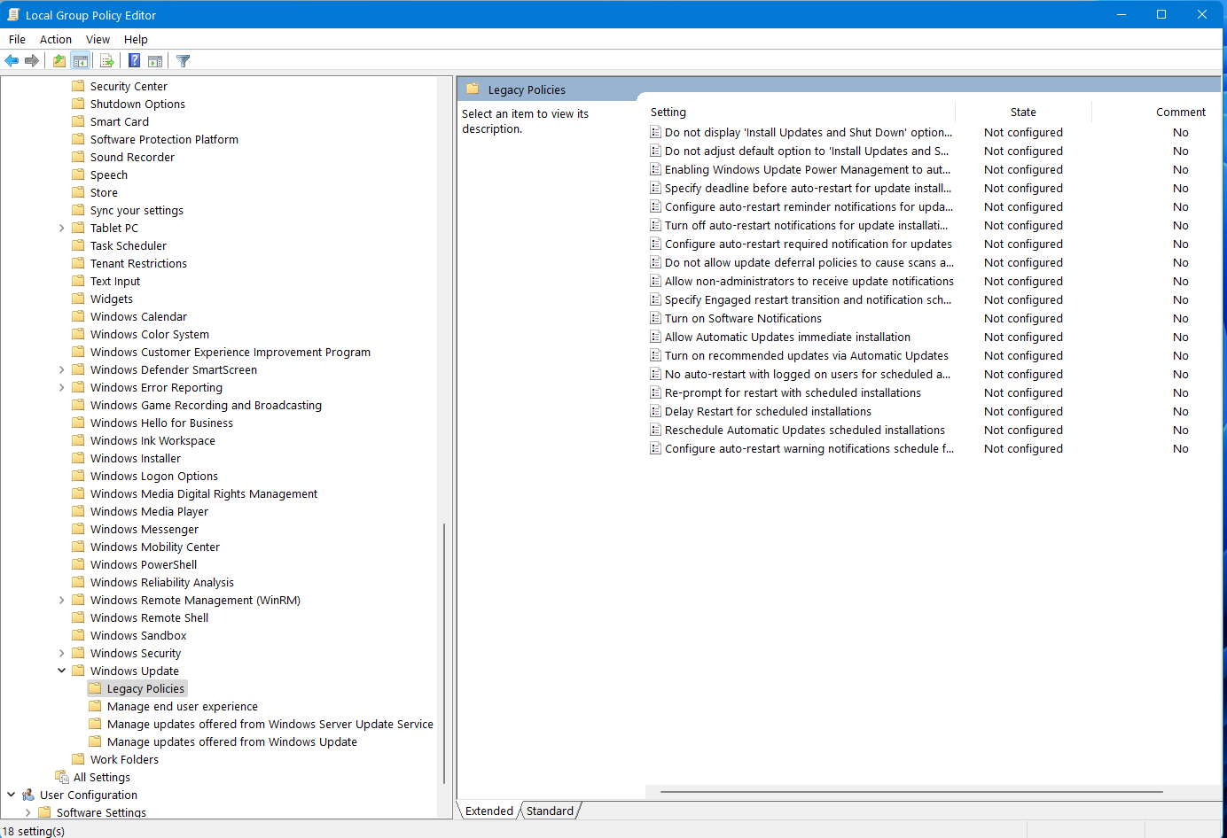Sort settings by the State column header

[x=1022, y=113]
